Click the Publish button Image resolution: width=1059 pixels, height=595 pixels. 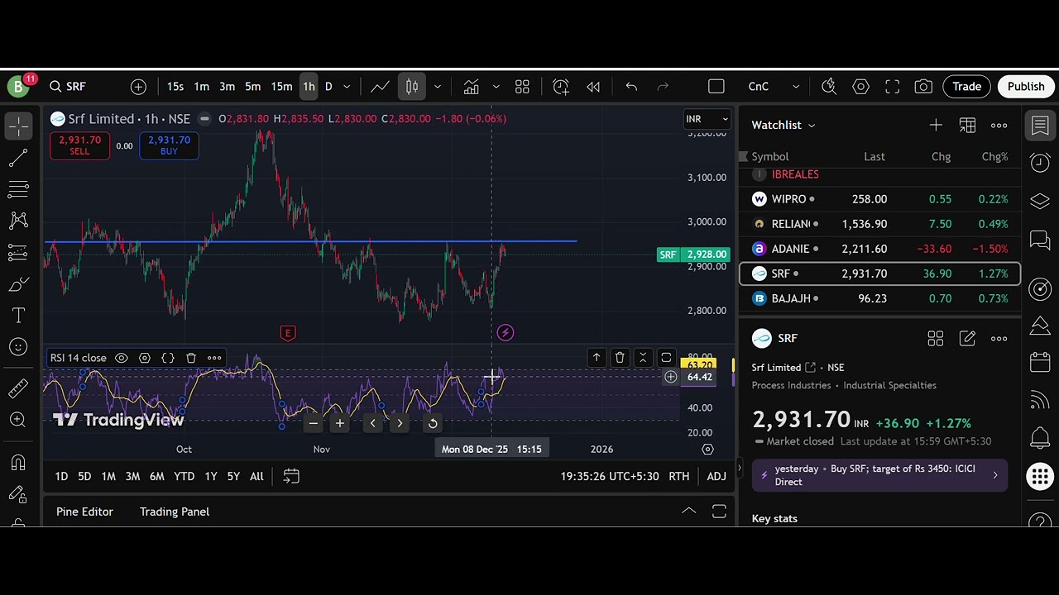(1026, 86)
